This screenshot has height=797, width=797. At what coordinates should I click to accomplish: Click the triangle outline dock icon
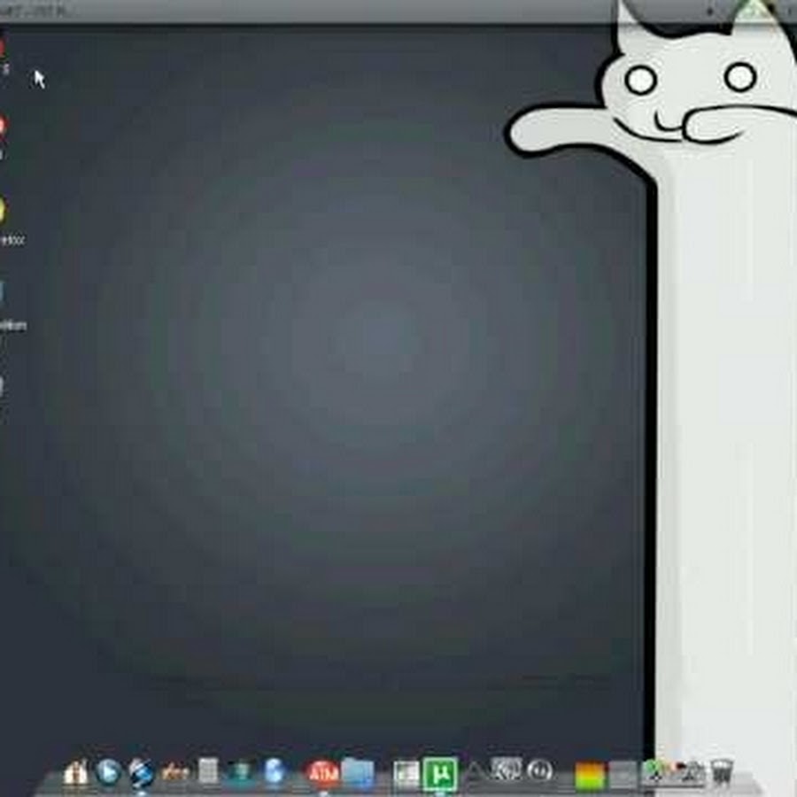click(x=475, y=772)
